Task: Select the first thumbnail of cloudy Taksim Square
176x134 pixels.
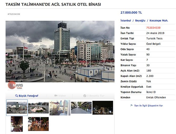Action: tap(17, 108)
